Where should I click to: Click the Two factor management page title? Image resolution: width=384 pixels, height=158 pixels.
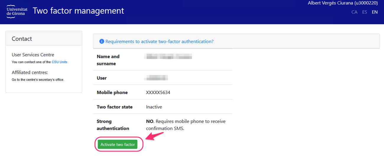coord(78,11)
